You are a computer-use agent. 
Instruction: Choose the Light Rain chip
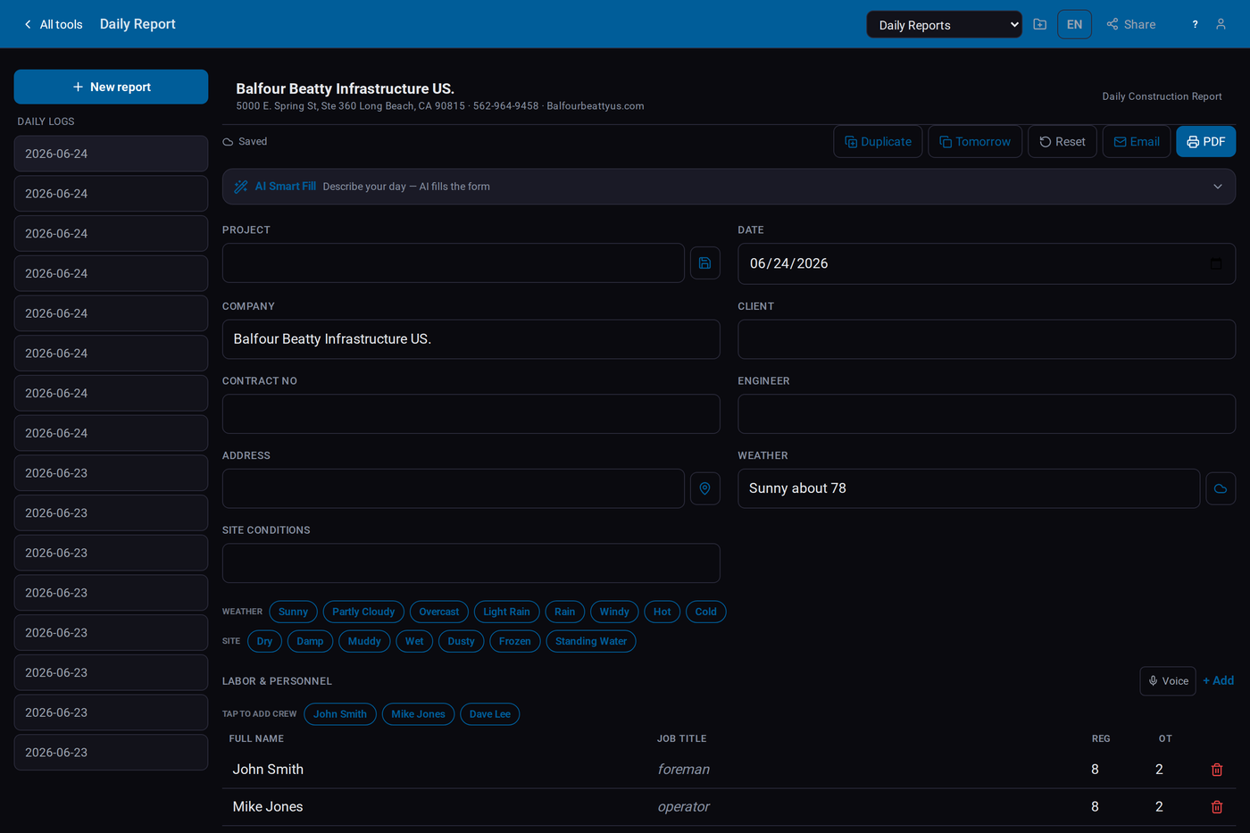tap(506, 612)
